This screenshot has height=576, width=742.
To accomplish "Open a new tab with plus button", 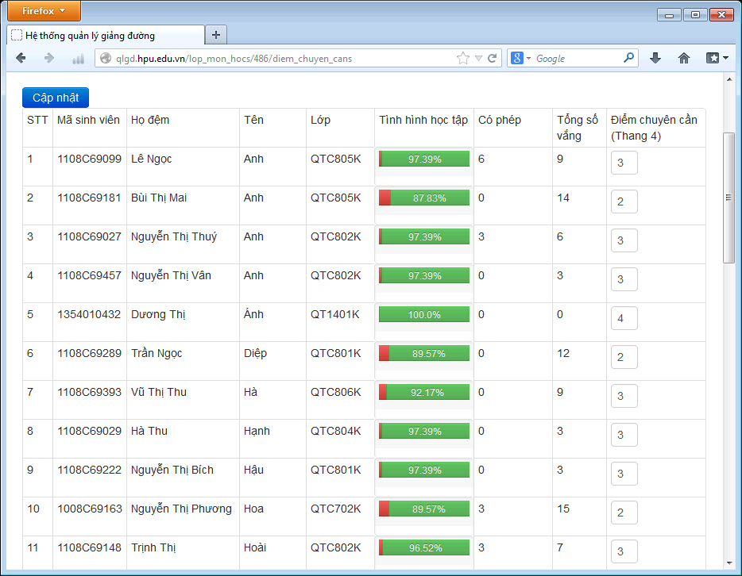I will point(216,35).
